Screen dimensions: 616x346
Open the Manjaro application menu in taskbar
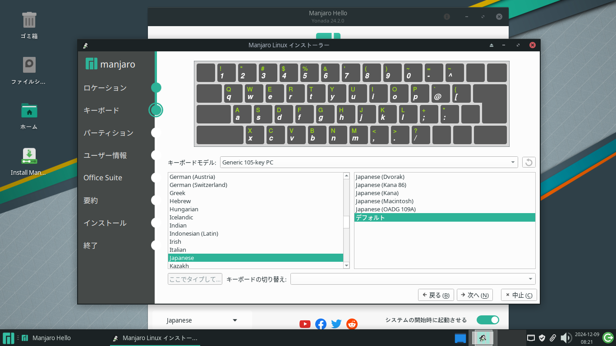pyautogui.click(x=9, y=338)
